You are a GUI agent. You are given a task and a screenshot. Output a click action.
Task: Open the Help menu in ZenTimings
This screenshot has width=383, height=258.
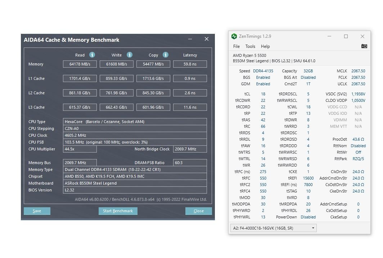(265, 46)
